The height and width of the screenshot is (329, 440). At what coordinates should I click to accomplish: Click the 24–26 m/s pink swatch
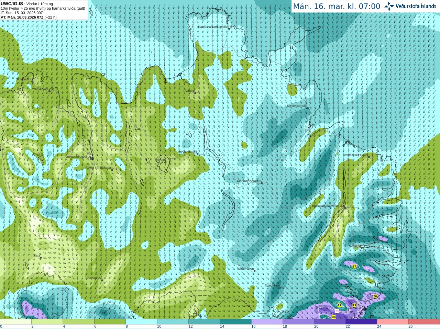click(393, 322)
